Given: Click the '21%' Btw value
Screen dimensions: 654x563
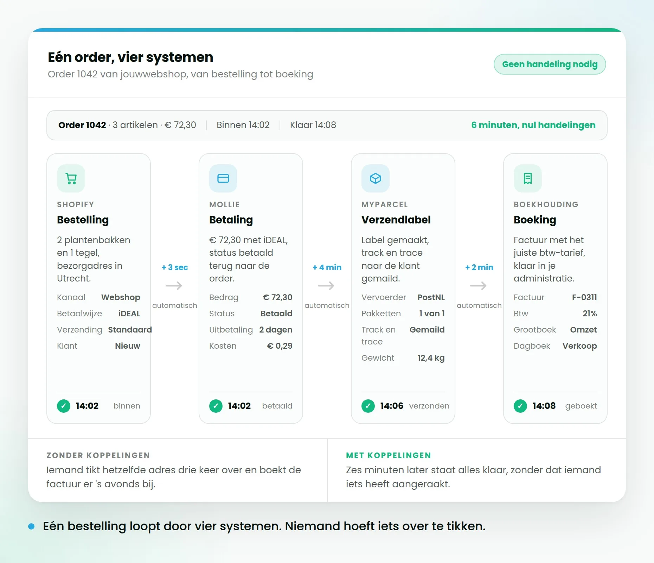Looking at the screenshot, I should click(x=590, y=314).
